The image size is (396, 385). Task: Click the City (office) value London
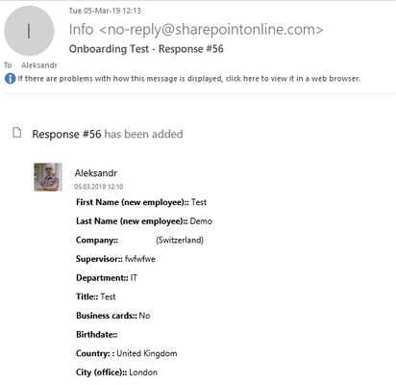click(x=143, y=372)
